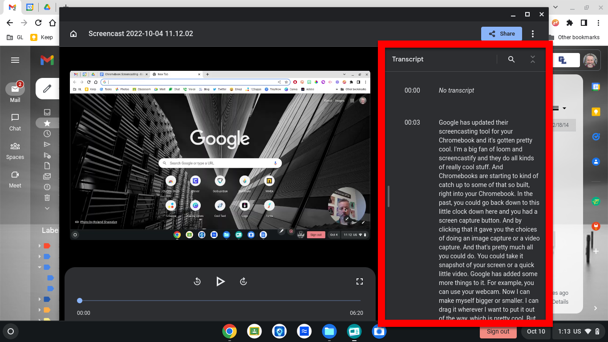Open the Spam folder in Gmail
This screenshot has height=342, width=608.
[47, 187]
